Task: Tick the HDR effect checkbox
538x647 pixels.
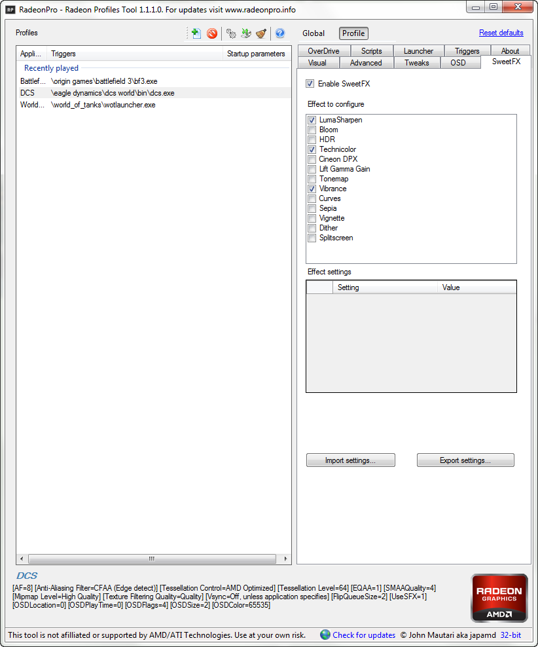Action: click(312, 139)
